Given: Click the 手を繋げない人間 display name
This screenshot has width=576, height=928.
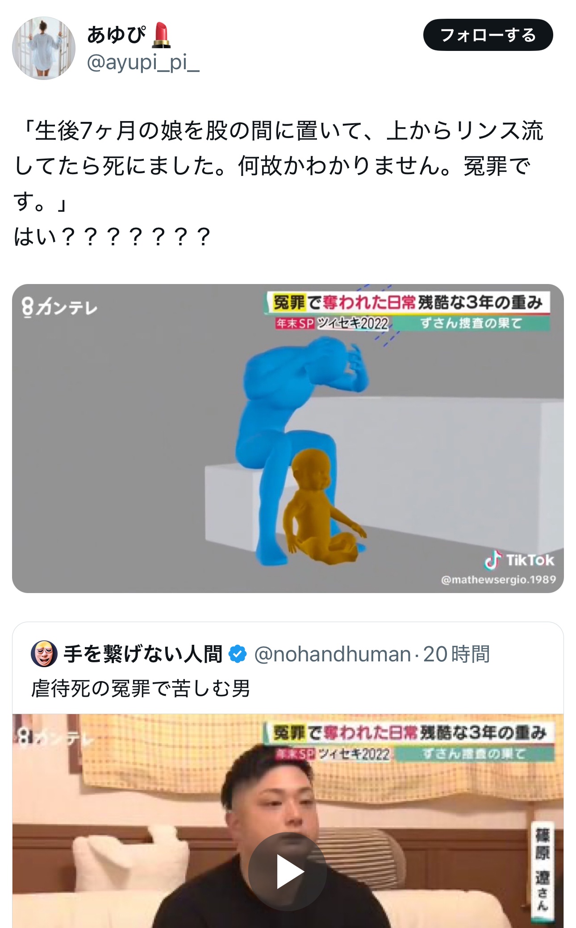Looking at the screenshot, I should [x=143, y=654].
